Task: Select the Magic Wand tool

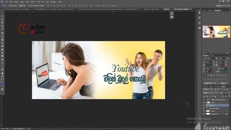Action: pyautogui.click(x=2, y=23)
